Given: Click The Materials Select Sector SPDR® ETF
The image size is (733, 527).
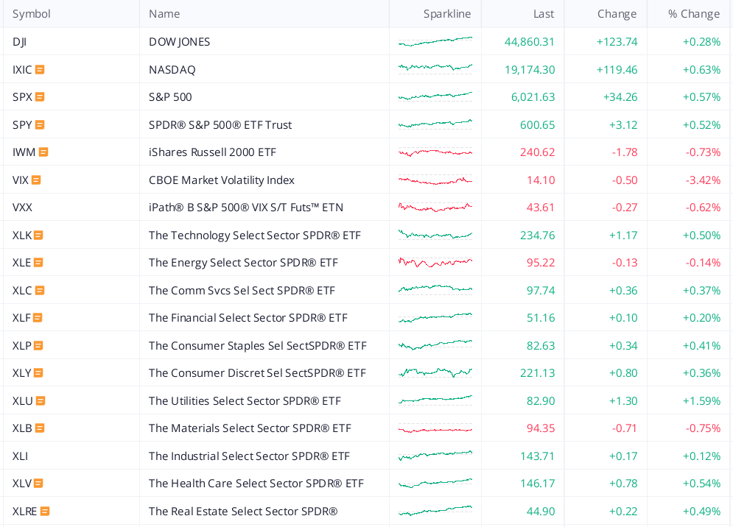Looking at the screenshot, I should point(250,428).
